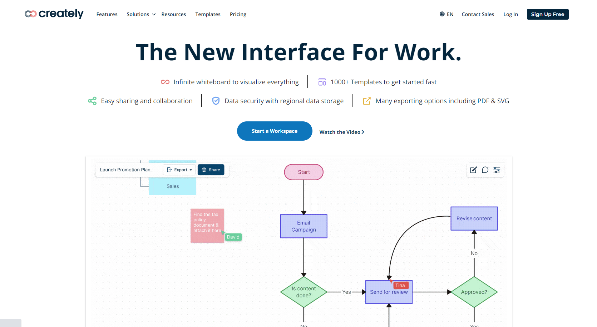Select the Is content done? diamond
Viewport: 597px width, 327px height.
304,292
